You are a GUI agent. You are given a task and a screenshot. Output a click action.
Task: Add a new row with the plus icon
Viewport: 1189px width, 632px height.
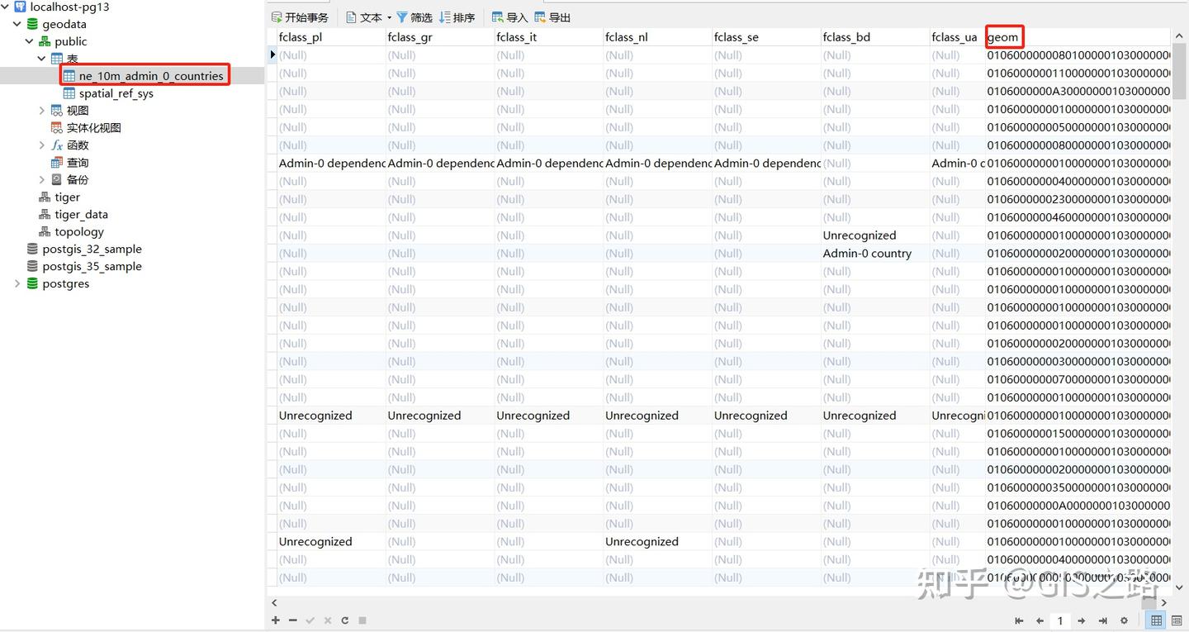point(275,620)
